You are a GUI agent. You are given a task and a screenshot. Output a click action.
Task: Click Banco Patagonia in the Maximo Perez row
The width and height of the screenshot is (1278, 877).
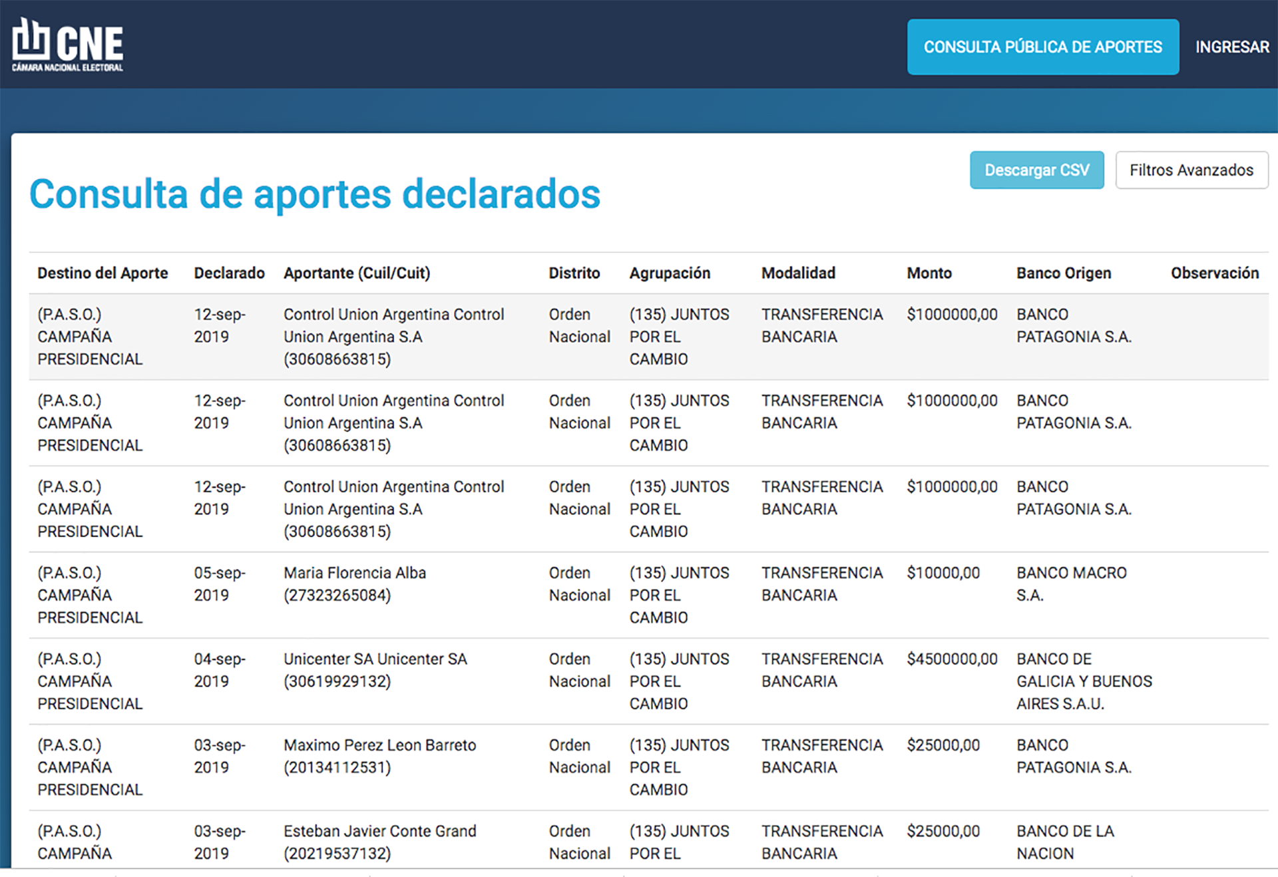[1074, 756]
